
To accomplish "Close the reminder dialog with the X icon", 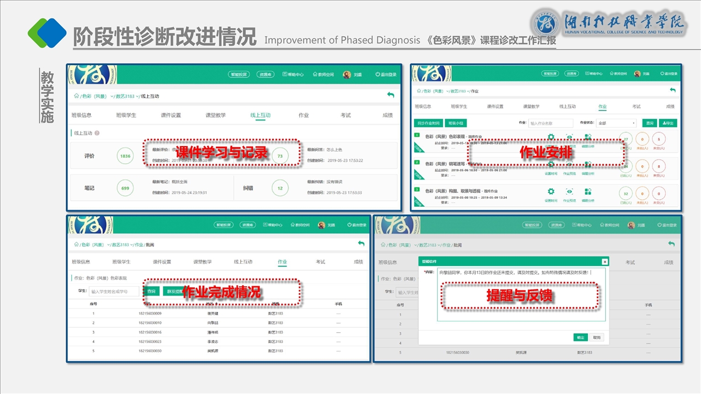I will click(605, 262).
